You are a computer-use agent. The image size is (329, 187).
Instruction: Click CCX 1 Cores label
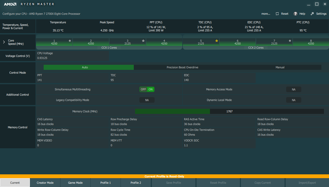click(109, 48)
